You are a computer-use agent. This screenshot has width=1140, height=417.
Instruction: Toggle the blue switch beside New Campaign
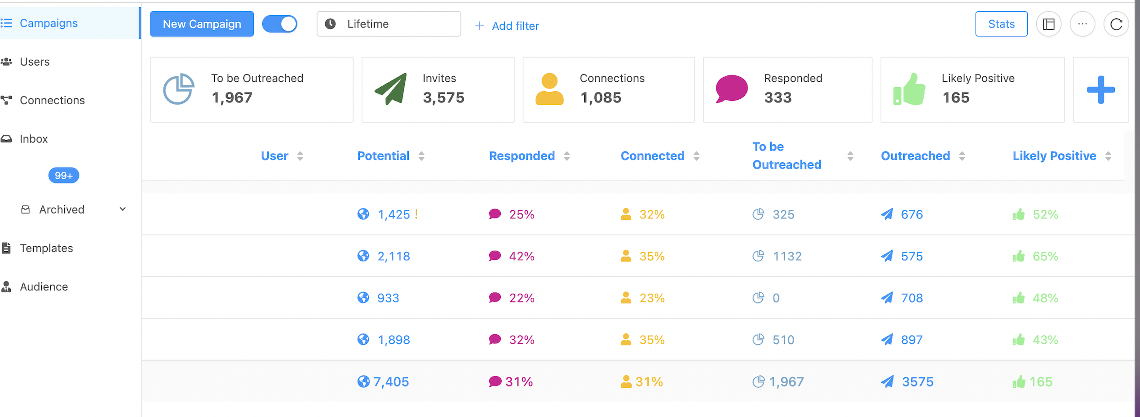tap(280, 24)
